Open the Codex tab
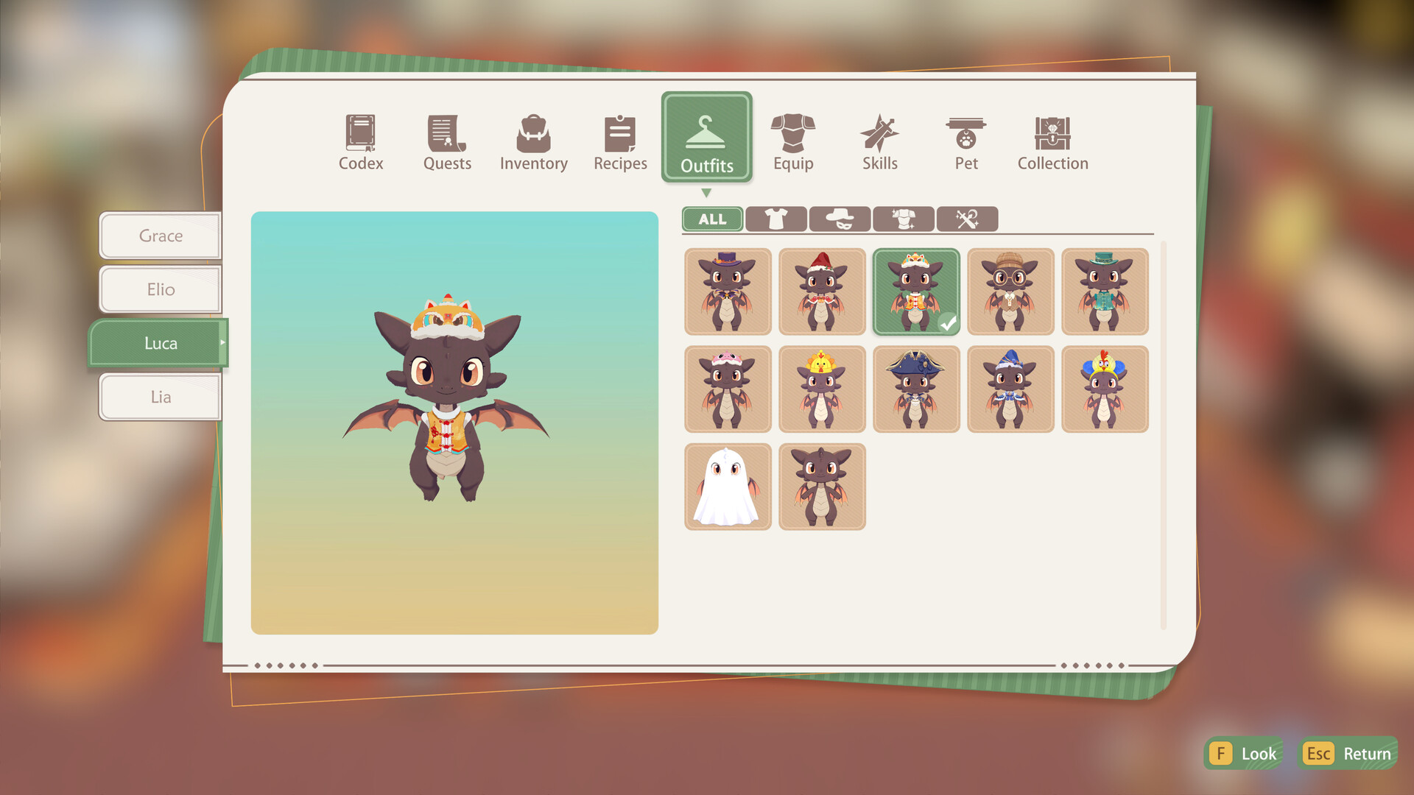The image size is (1414, 795). (x=360, y=140)
